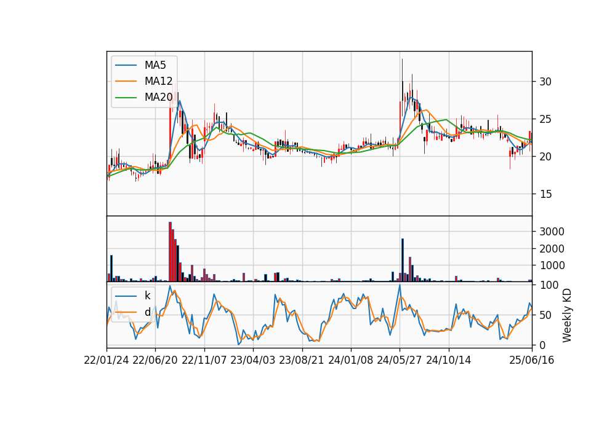Click the 3000 volume axis tick
This screenshot has width=591, height=424.
click(552, 232)
